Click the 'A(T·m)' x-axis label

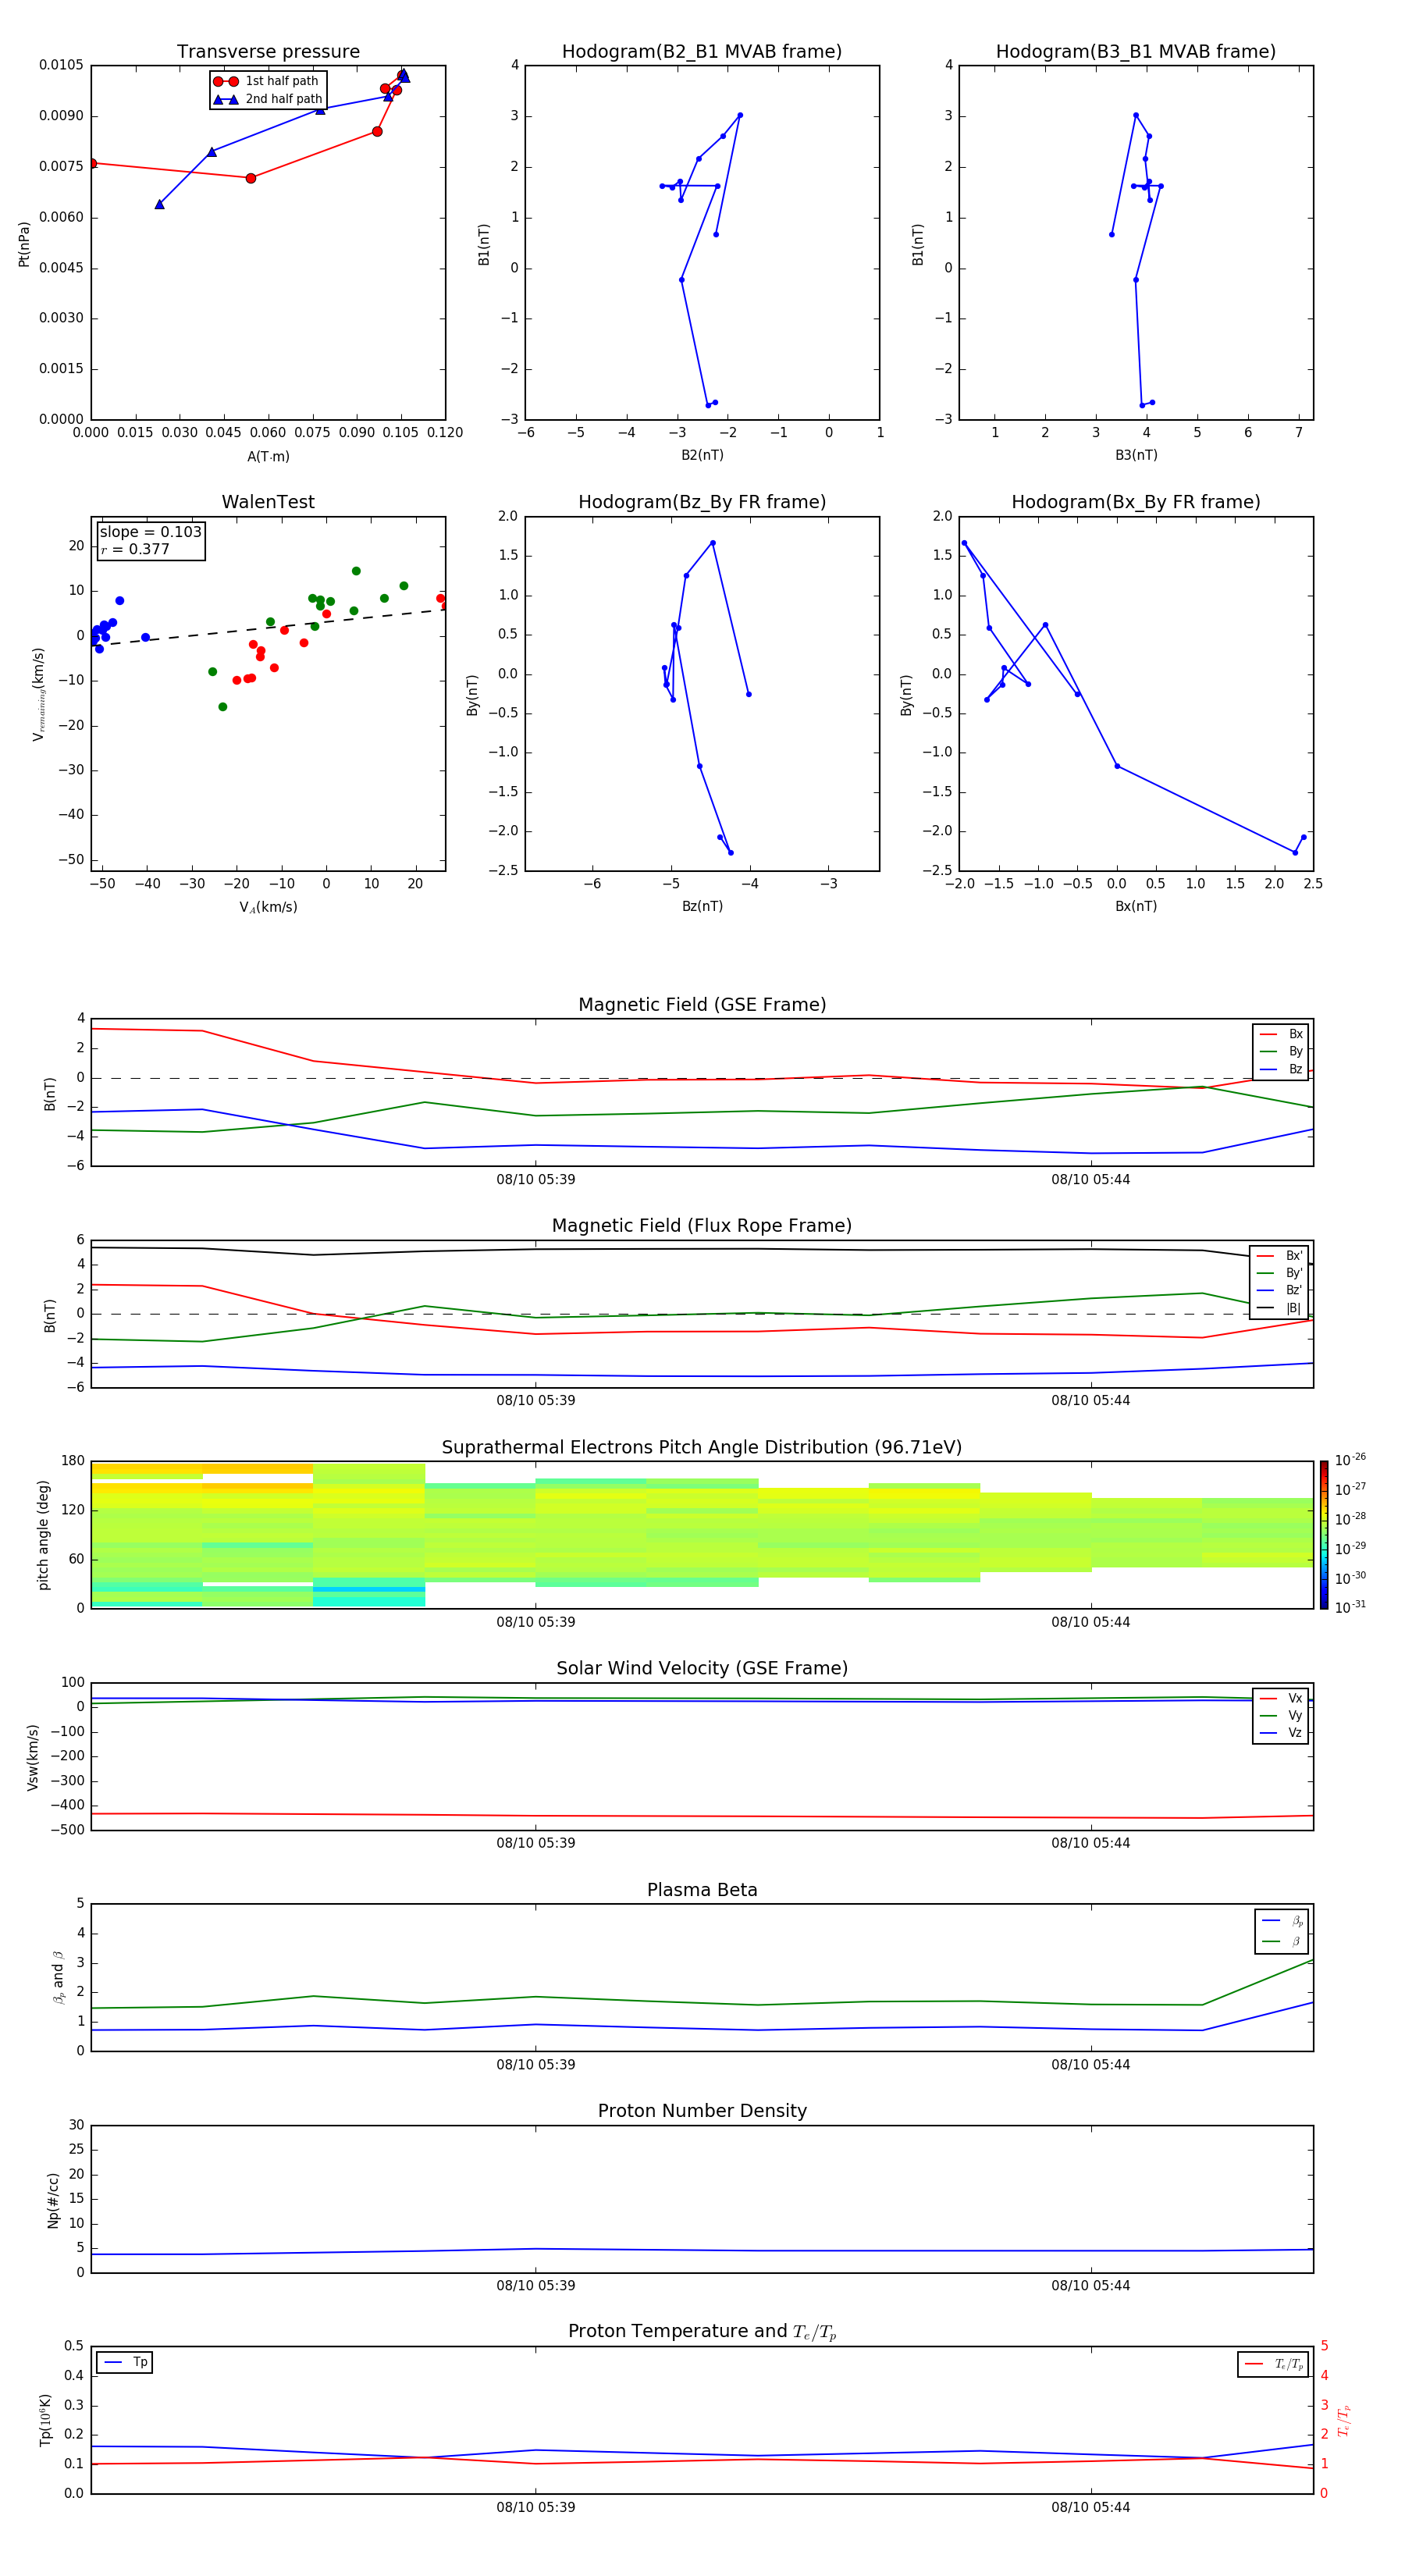tap(268, 457)
